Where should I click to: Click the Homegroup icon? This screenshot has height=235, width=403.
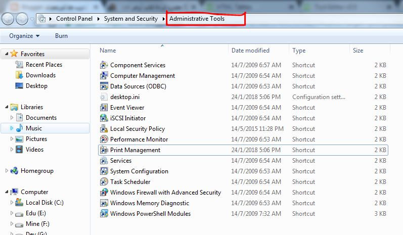pos(14,170)
